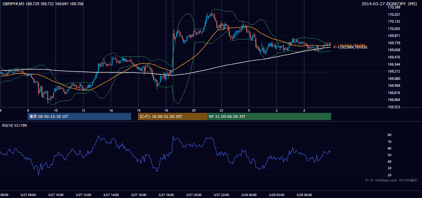Click price axis label 168.948
422x198 pixels.
tap(394, 85)
